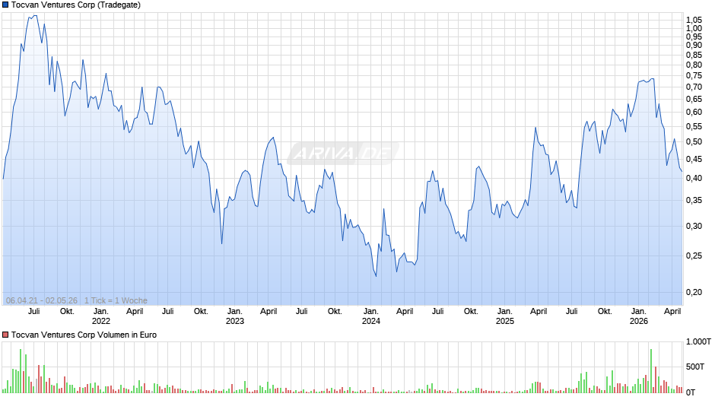Viewport: 715px width, 400px height.
Task: Click the blue legend square beside Tocvan Ventures Corp
Action: click(x=5, y=5)
